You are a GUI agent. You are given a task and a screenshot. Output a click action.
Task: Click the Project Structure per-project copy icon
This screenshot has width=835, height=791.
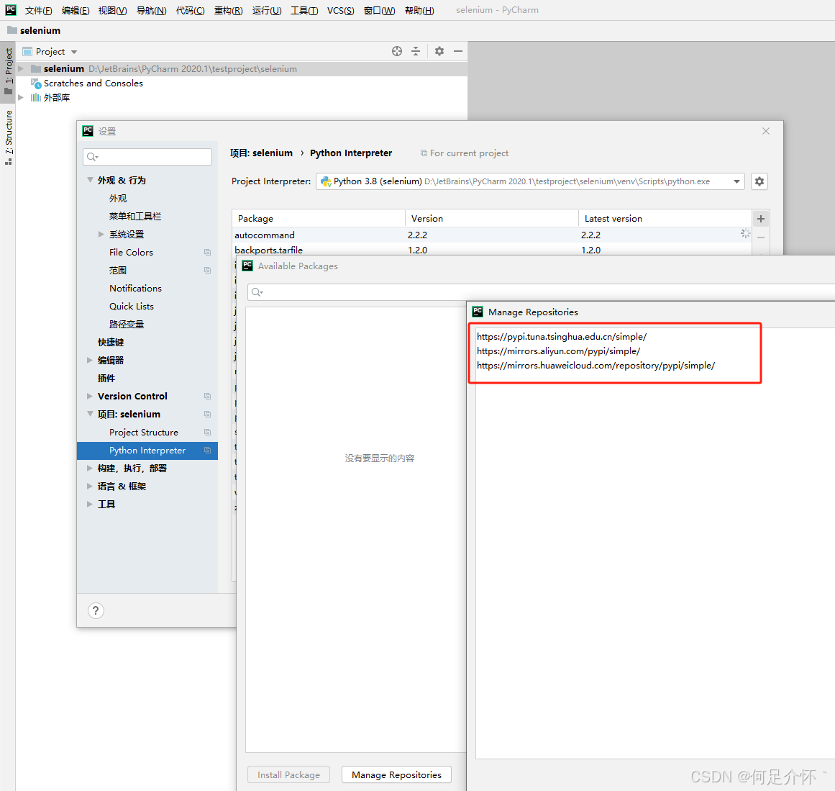[208, 433]
